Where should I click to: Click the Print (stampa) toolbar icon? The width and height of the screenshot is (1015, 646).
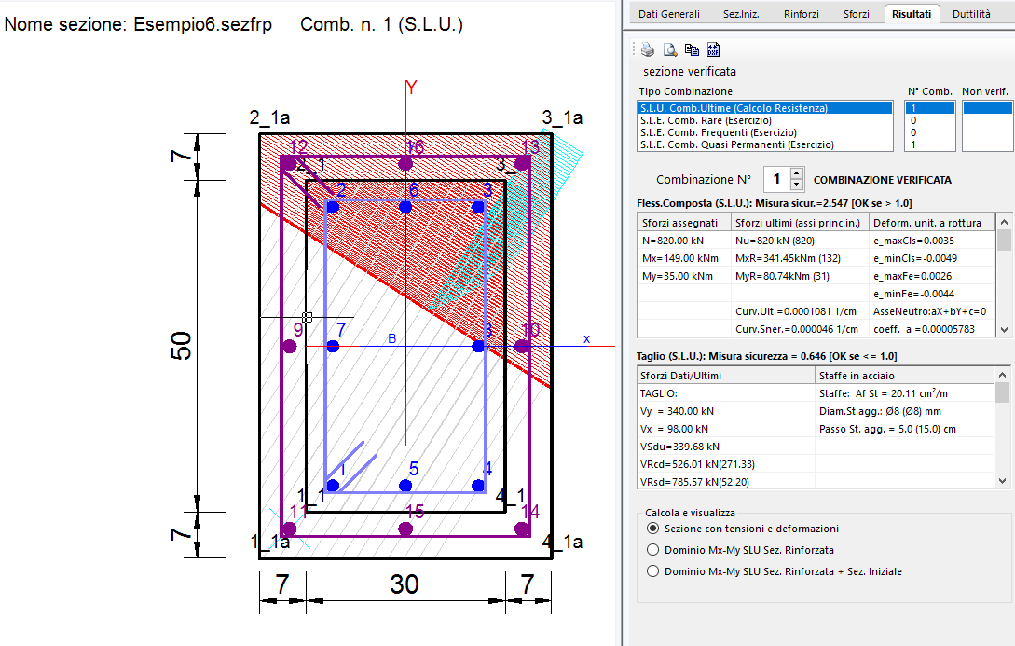pos(648,49)
